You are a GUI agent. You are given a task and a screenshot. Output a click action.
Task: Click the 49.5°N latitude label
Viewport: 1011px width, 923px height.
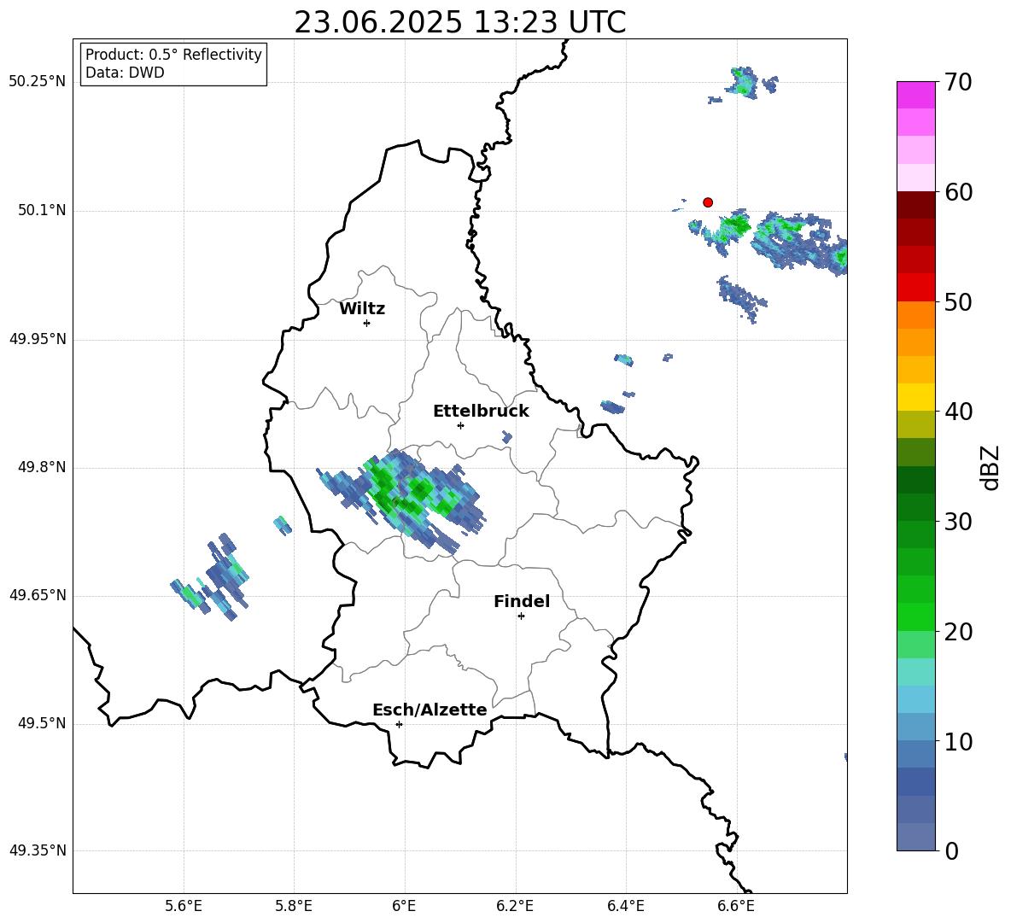click(42, 723)
